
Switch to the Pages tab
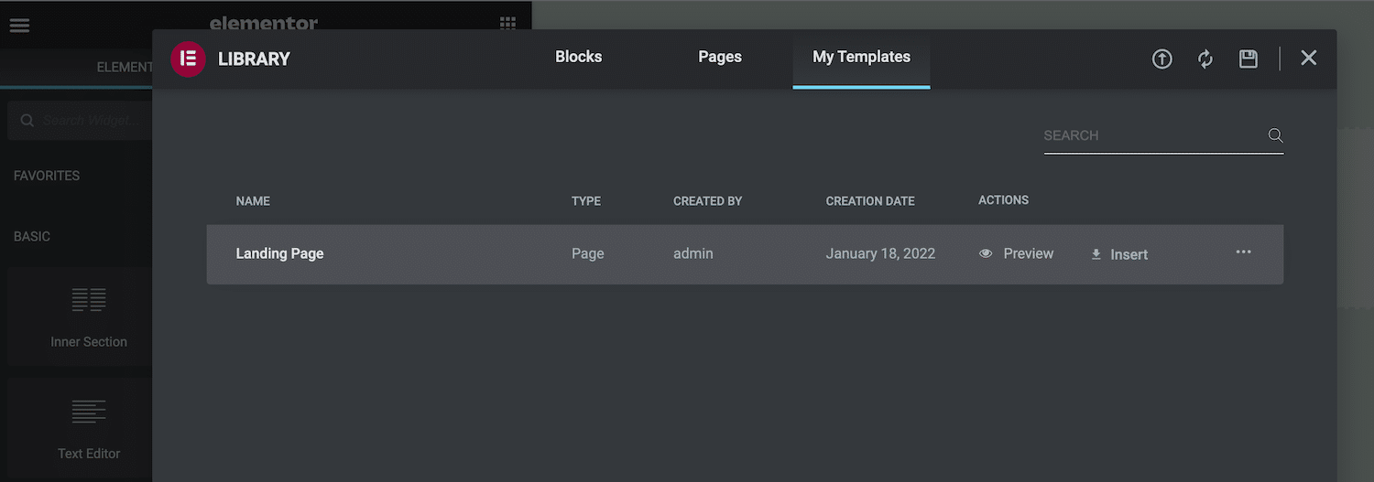[x=720, y=57]
